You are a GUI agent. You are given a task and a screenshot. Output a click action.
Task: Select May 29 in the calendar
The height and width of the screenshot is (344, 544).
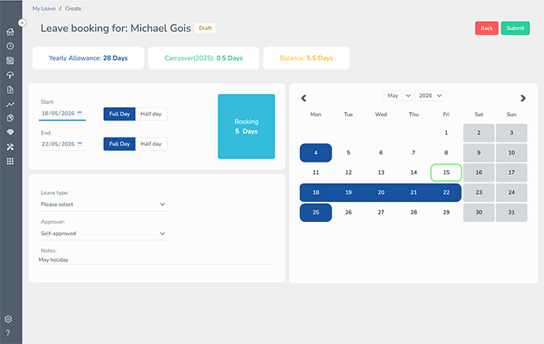[446, 212]
